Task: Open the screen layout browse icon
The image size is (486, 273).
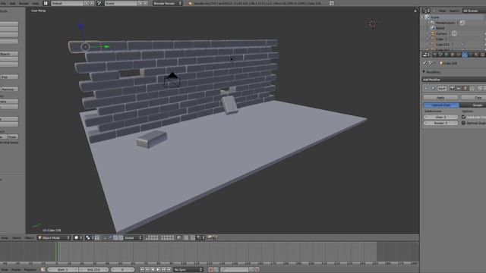Action: click(x=46, y=3)
